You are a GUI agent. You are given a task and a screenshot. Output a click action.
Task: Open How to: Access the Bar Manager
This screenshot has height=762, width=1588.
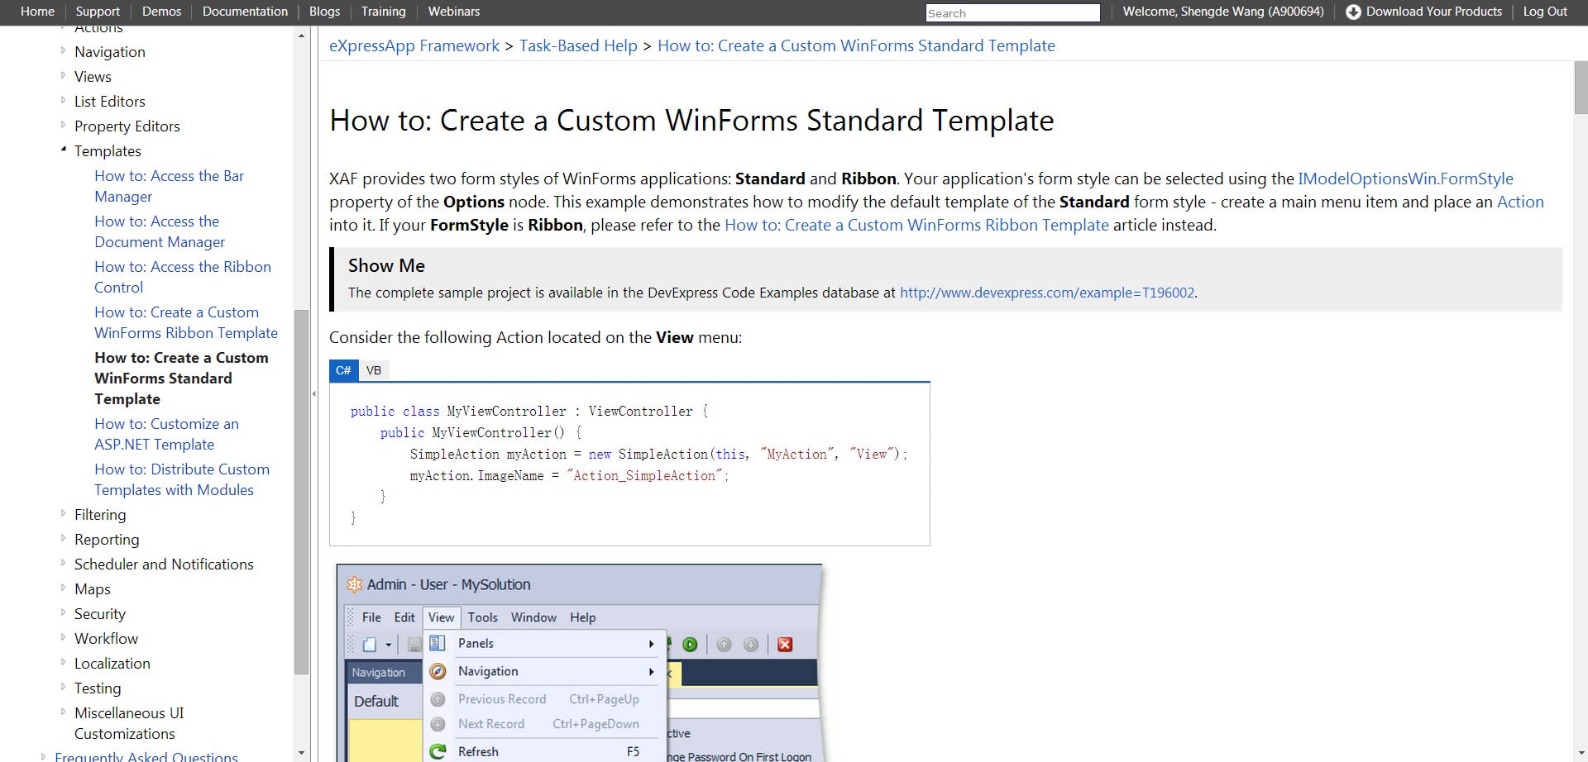pyautogui.click(x=169, y=186)
